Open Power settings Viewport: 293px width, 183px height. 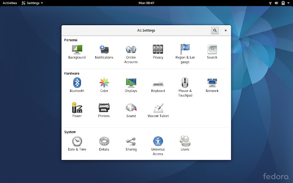pyautogui.click(x=77, y=110)
